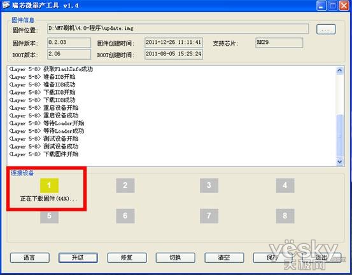Click the yellow device slot 1 indicator

(x=49, y=185)
